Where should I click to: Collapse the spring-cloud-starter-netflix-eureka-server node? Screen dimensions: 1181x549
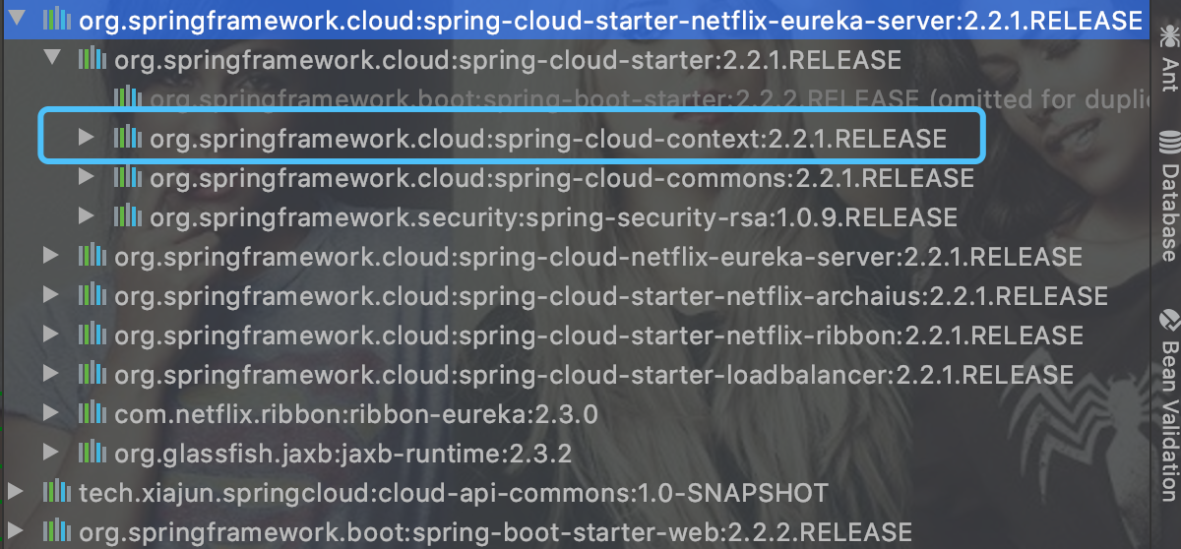17,20
